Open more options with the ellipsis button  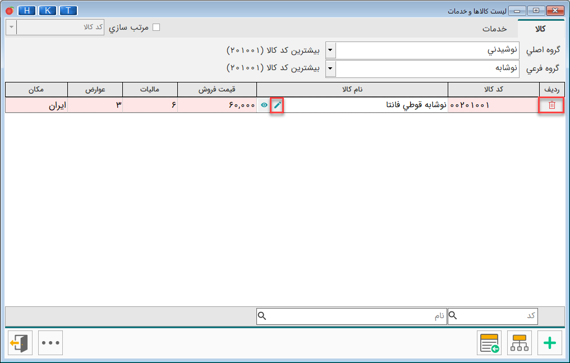click(50, 343)
